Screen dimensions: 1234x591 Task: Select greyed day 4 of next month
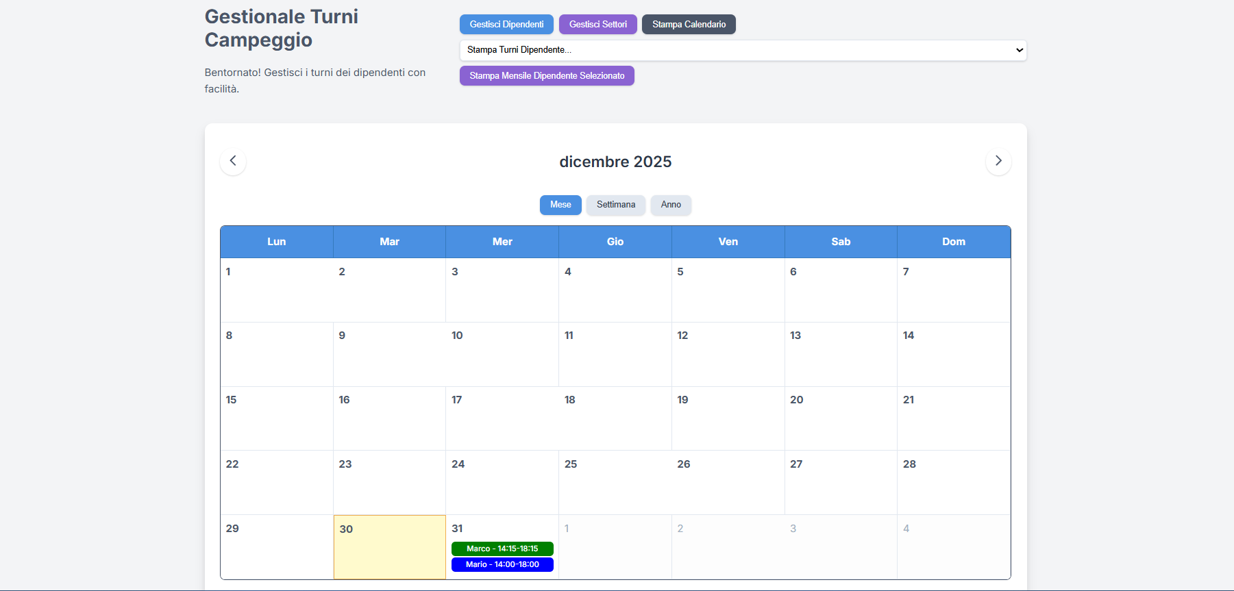click(954, 546)
